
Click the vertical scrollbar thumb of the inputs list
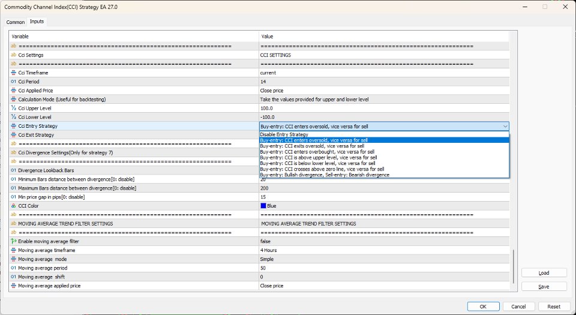pyautogui.click(x=513, y=266)
